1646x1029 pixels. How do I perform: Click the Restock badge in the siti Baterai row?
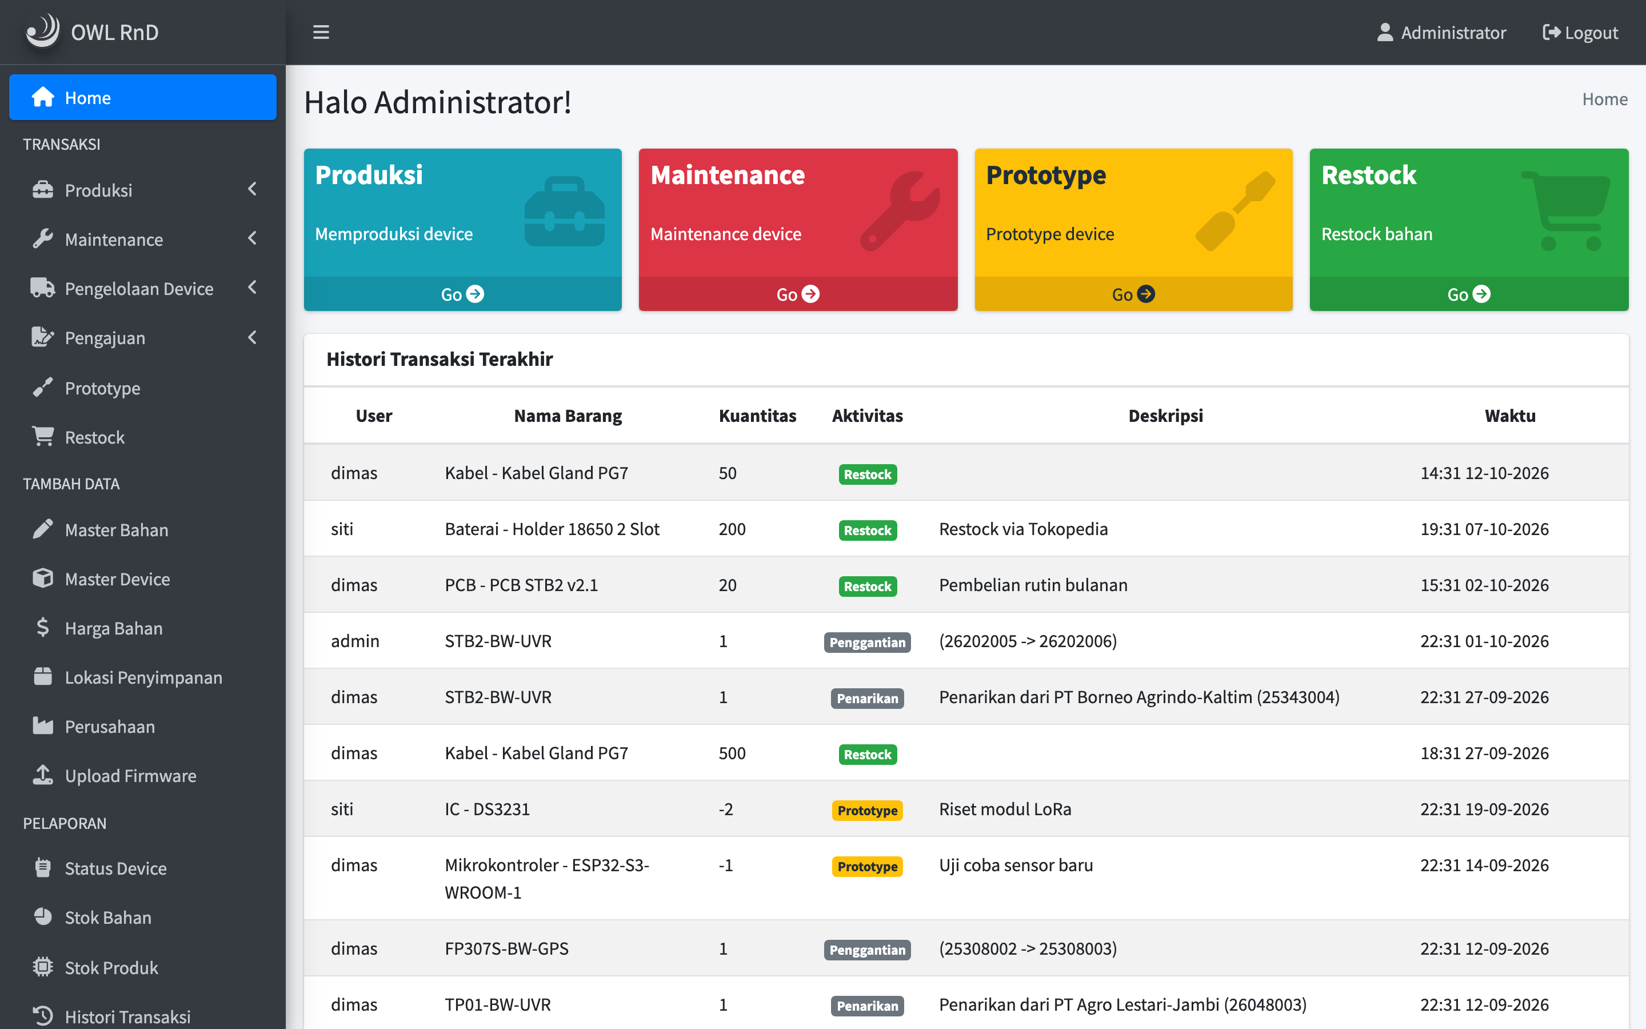(x=867, y=530)
